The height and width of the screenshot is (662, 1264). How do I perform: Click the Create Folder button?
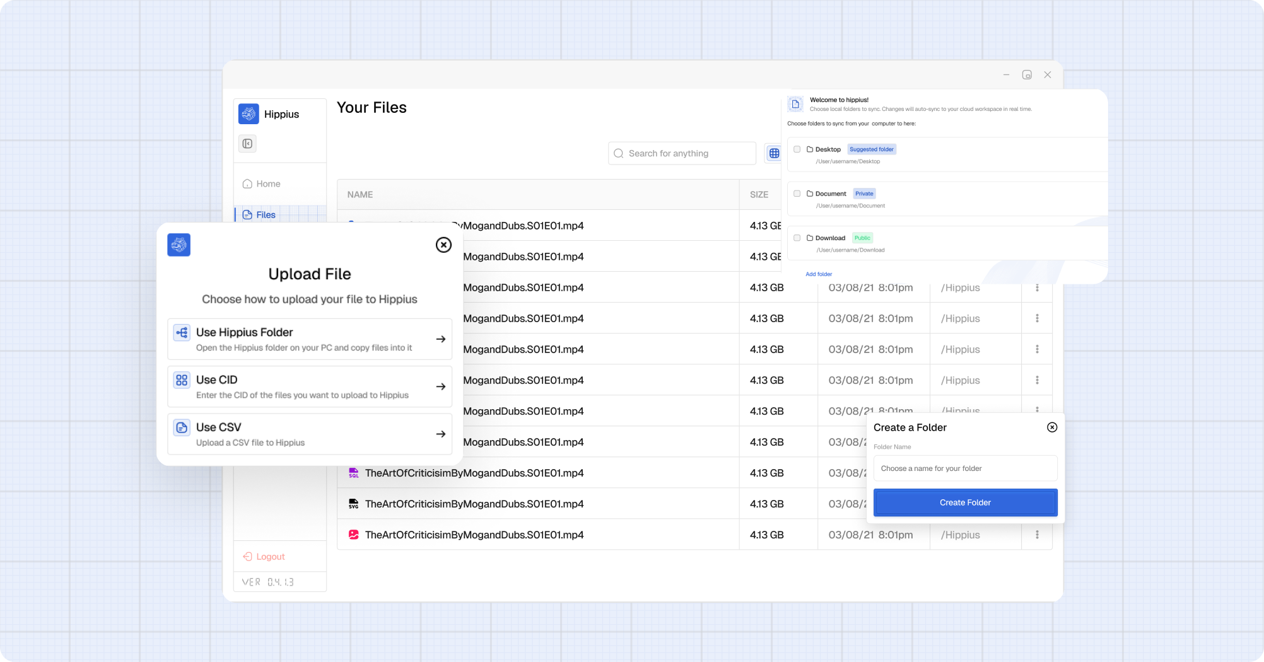[965, 502]
